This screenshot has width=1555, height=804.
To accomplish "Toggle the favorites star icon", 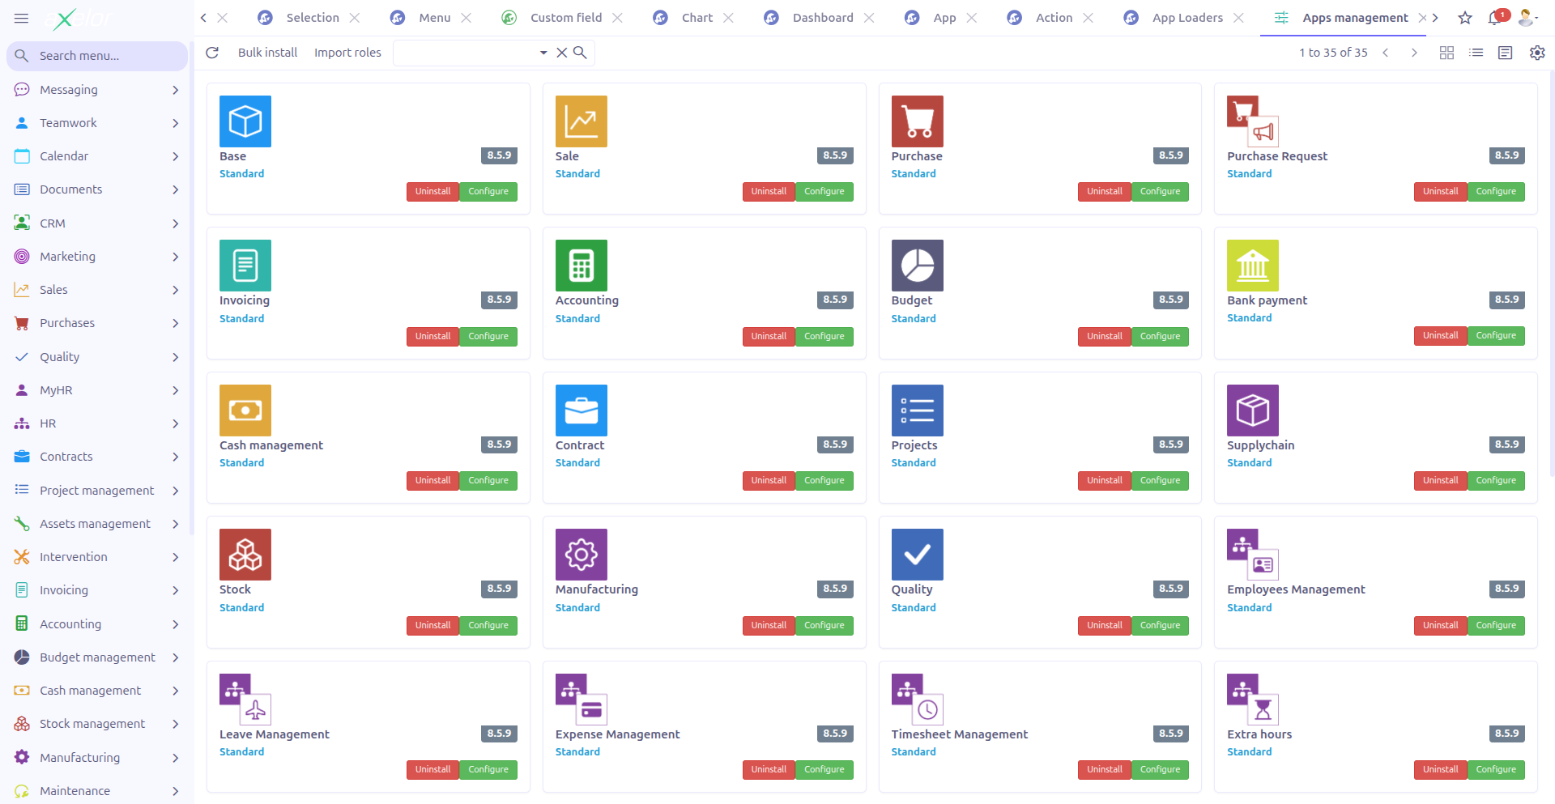I will pyautogui.click(x=1464, y=17).
